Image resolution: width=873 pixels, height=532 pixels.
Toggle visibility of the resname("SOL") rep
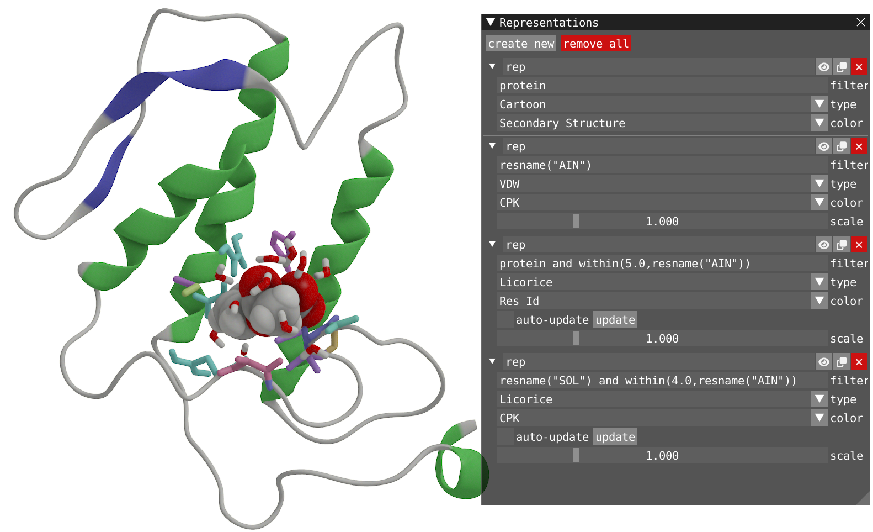pyautogui.click(x=823, y=362)
